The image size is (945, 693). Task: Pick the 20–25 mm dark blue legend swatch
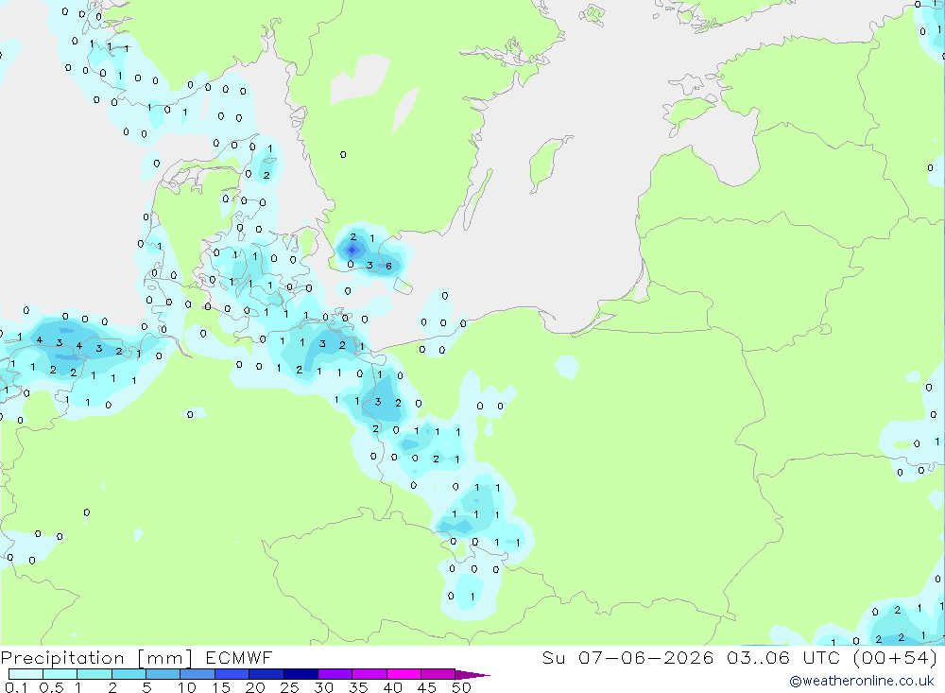pos(266,674)
